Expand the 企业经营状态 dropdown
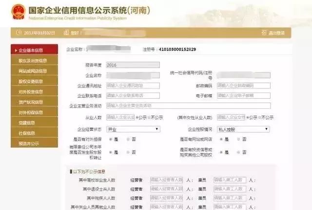The height and width of the screenshot is (210, 312). (x=133, y=129)
